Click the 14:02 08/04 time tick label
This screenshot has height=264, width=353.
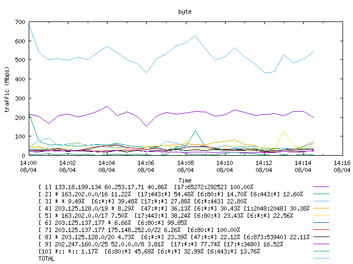67,166
